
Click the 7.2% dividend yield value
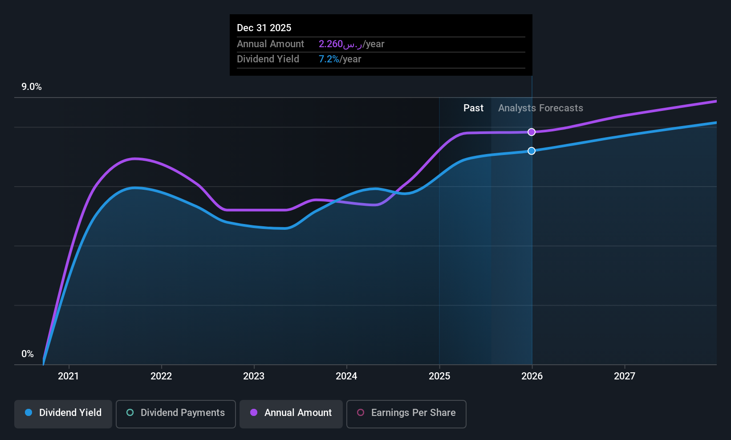(x=329, y=59)
